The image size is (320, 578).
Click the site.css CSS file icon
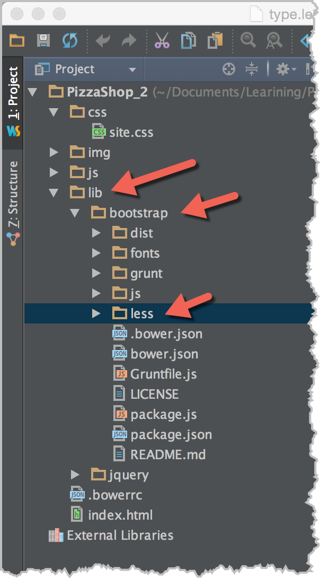pyautogui.click(x=99, y=133)
